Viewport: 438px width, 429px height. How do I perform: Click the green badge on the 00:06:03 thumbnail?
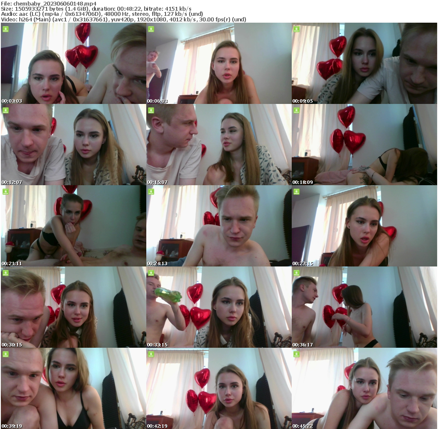pos(151,29)
